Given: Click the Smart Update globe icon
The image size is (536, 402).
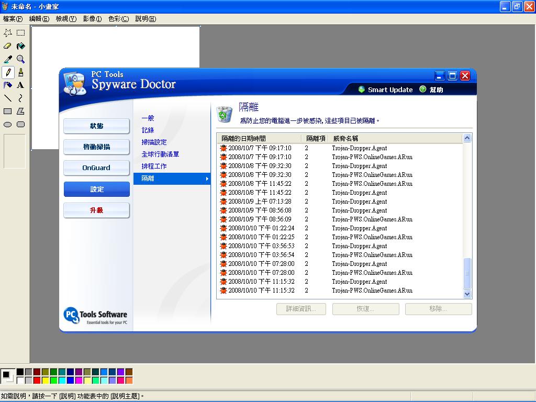Looking at the screenshot, I should click(x=361, y=90).
